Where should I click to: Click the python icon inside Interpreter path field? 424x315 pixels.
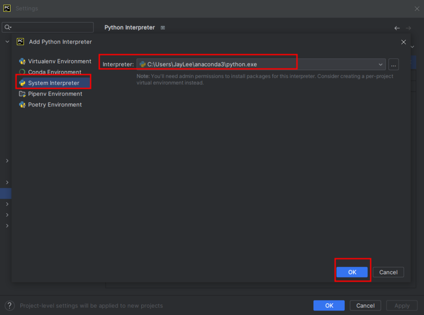[x=143, y=64]
